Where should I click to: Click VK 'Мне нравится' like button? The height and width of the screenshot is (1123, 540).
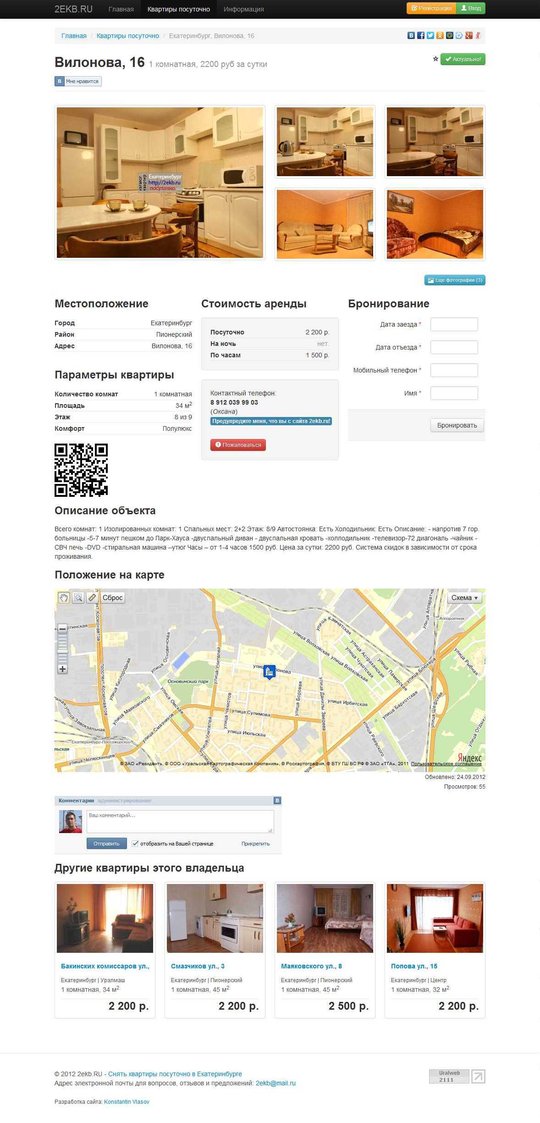78,81
